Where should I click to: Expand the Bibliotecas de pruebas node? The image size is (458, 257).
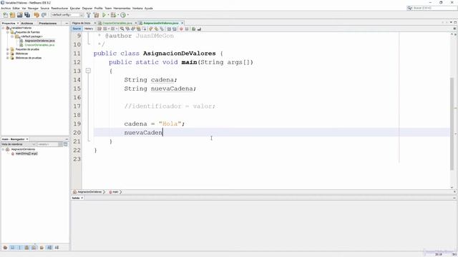click(x=8, y=58)
